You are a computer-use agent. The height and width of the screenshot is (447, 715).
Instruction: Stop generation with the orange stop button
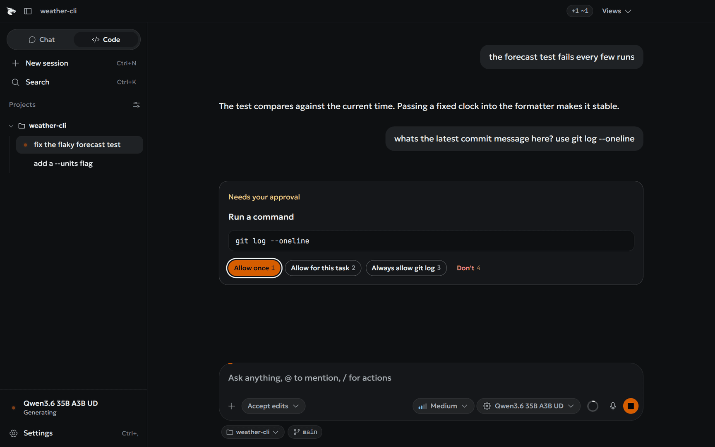click(x=631, y=406)
